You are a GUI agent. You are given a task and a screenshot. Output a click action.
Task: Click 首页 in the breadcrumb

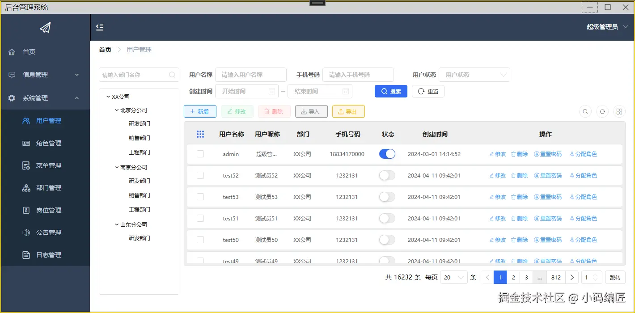coord(105,50)
